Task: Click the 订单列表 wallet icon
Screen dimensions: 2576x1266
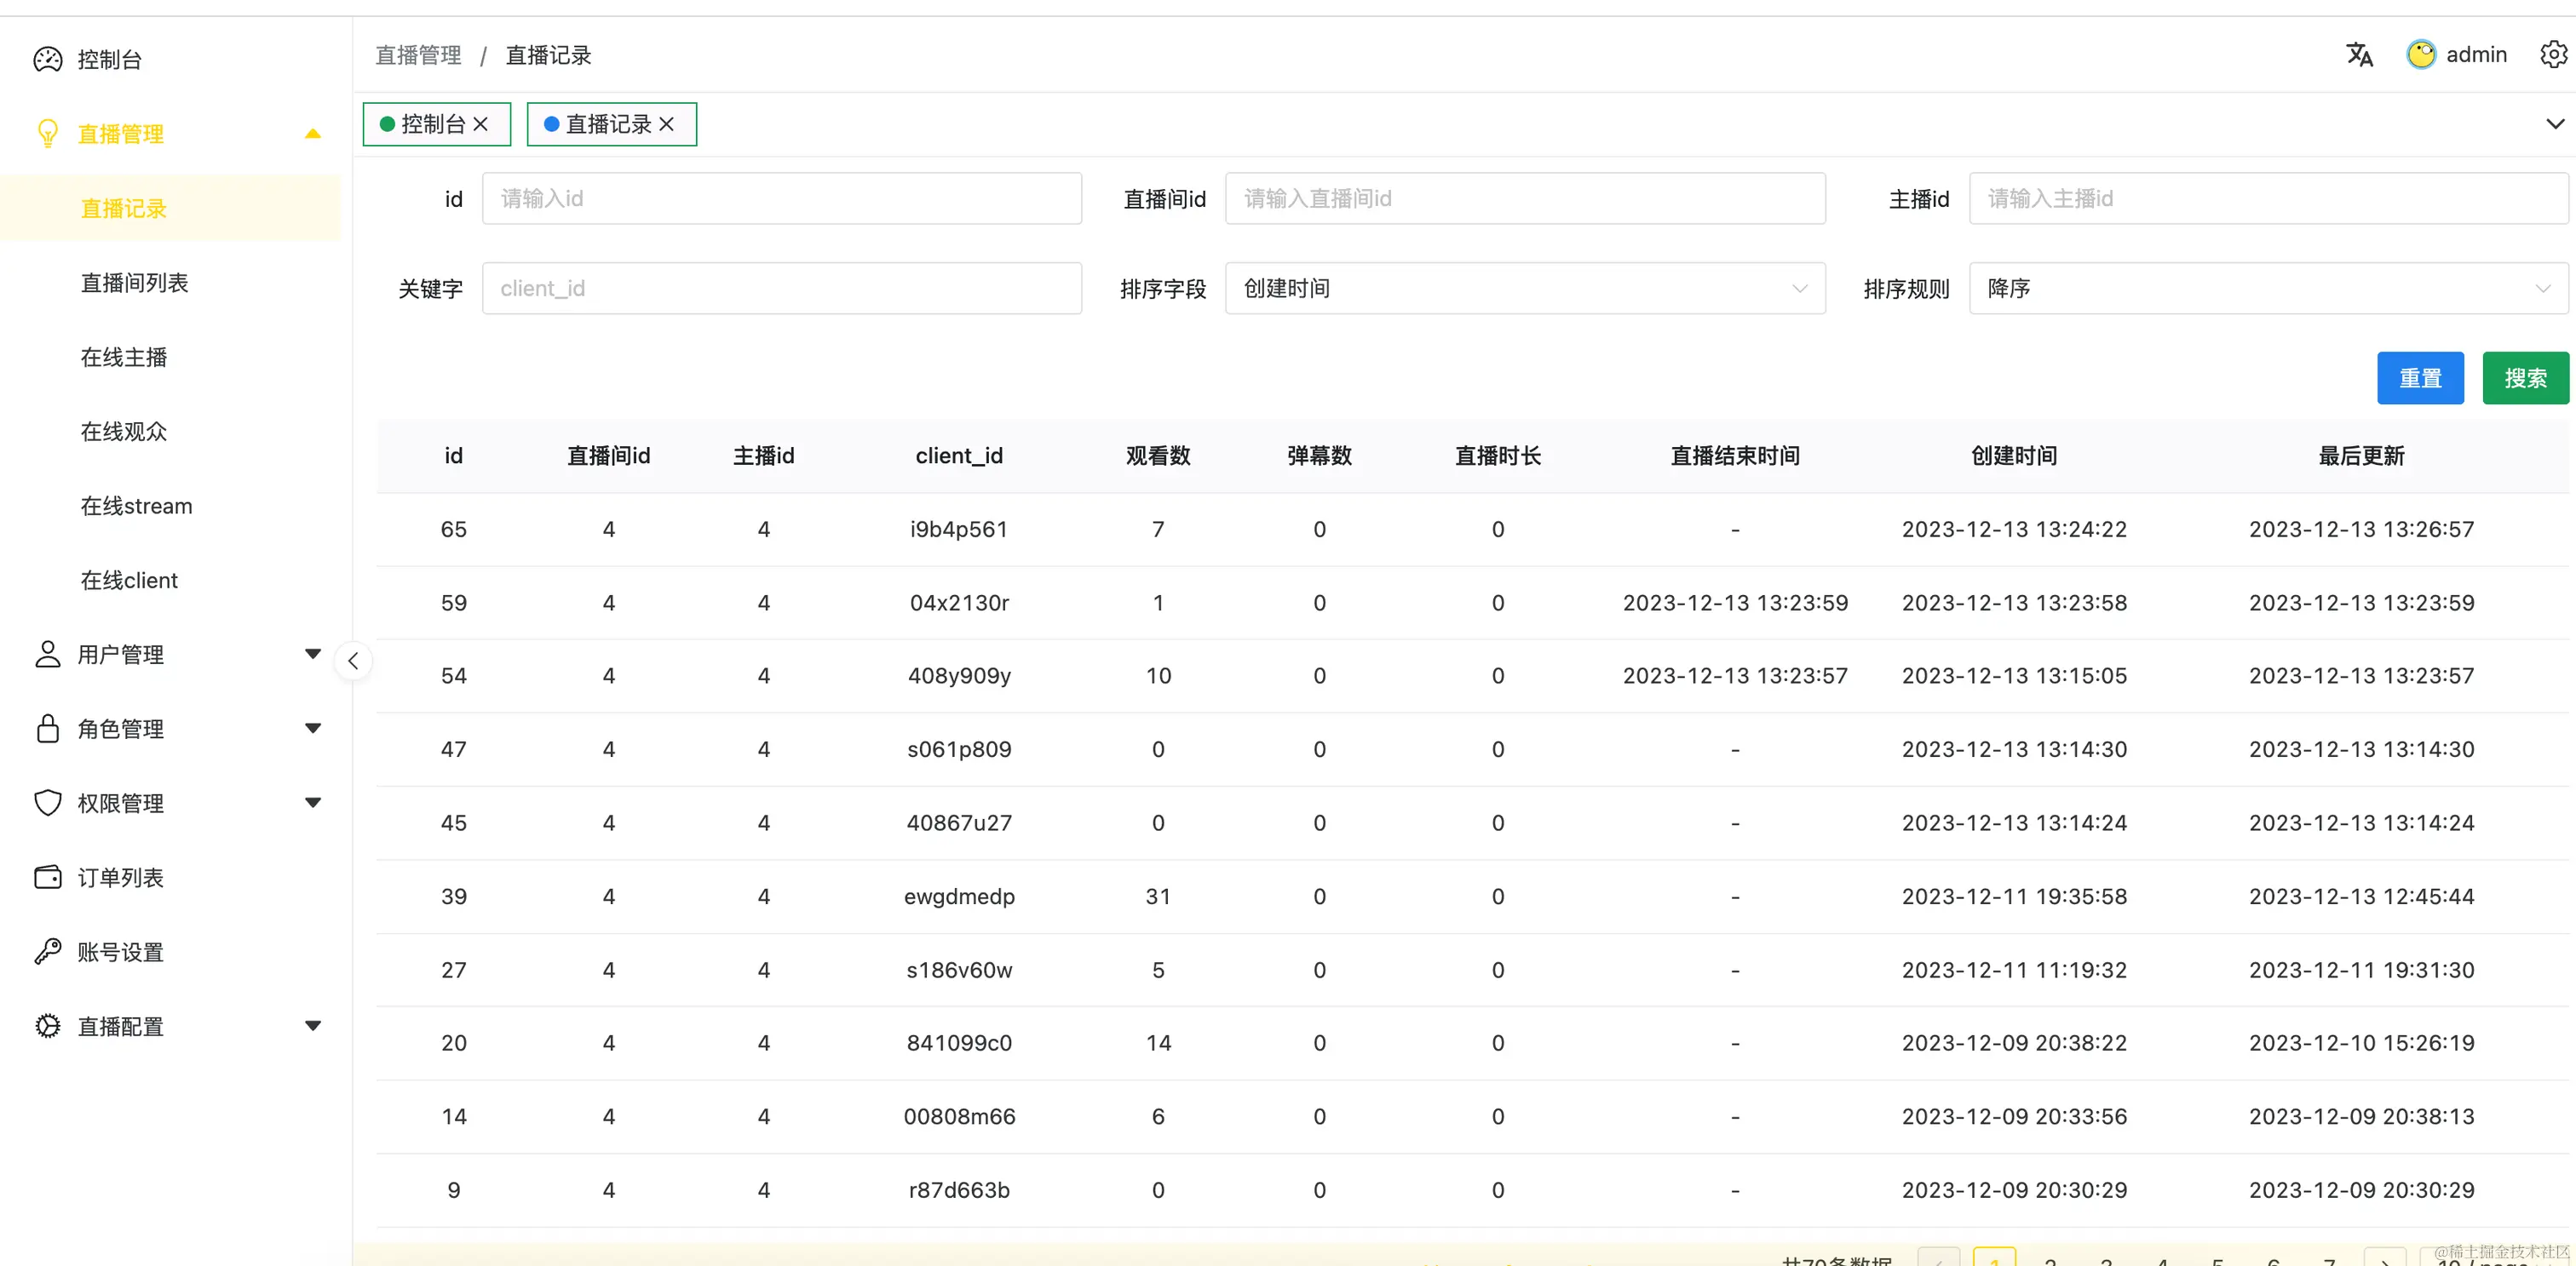Action: [x=47, y=877]
